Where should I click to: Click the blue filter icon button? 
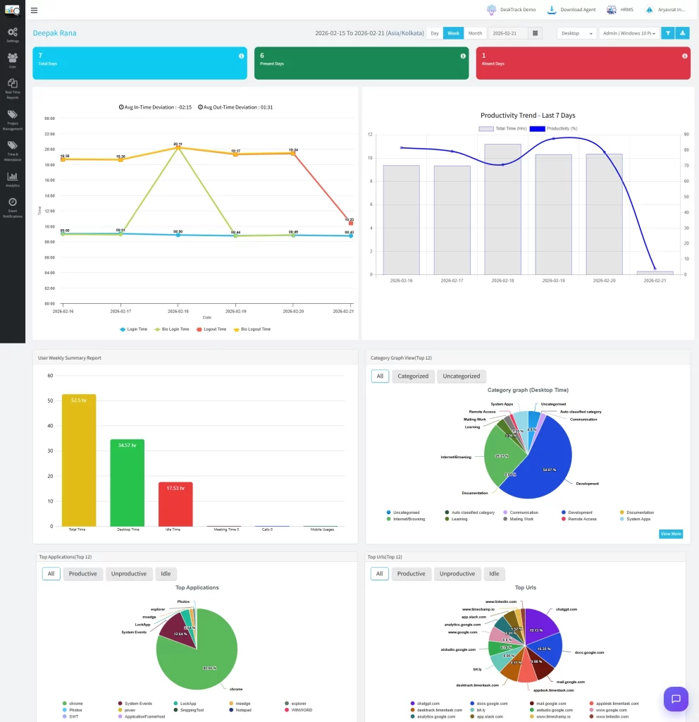[x=668, y=33]
